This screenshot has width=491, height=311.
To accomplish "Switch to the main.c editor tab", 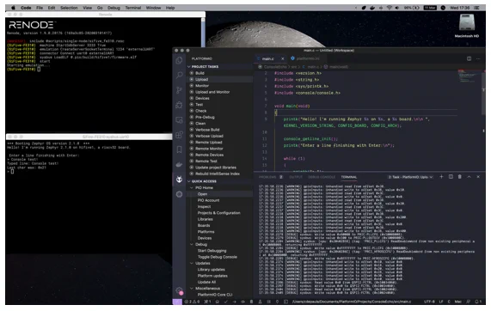I will coord(267,58).
